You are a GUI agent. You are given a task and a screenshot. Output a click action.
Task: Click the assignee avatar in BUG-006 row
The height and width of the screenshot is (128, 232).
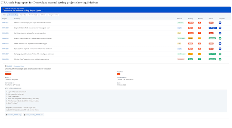pyautogui.click(x=220, y=49)
